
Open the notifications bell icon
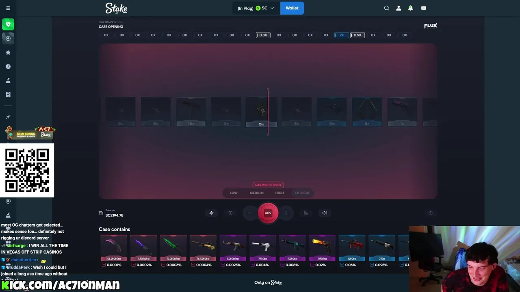pyautogui.click(x=410, y=8)
